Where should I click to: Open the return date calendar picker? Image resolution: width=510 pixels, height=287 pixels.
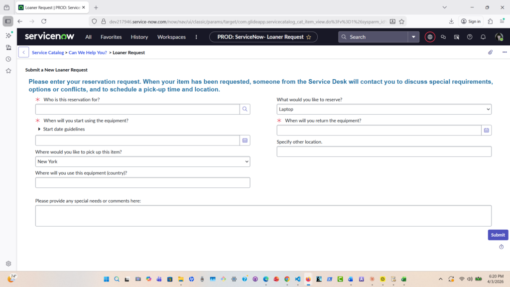486,130
